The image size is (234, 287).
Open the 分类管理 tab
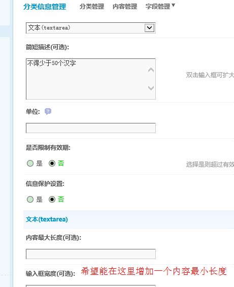(x=92, y=7)
